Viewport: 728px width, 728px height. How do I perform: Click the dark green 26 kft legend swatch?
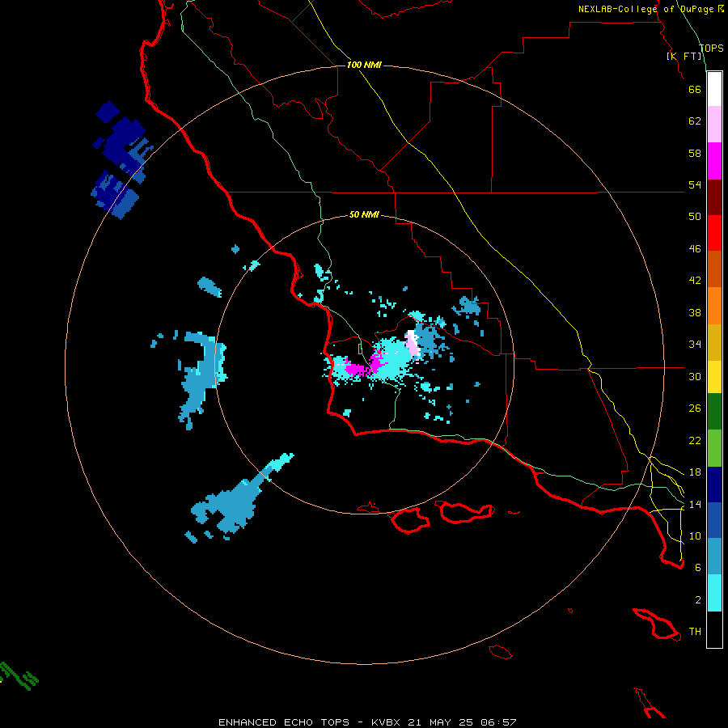point(714,412)
